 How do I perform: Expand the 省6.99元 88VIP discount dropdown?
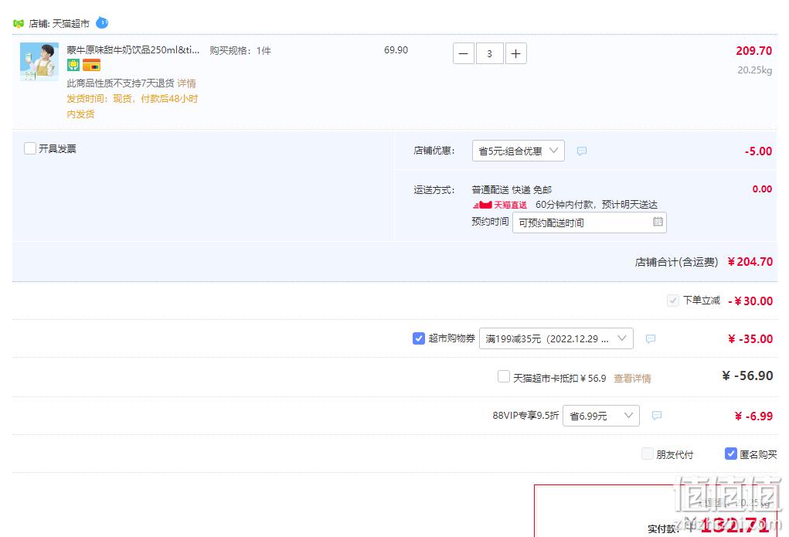coord(601,416)
